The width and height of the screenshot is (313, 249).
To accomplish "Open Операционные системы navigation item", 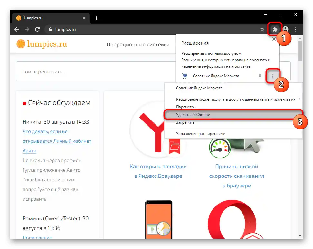I will (x=138, y=44).
